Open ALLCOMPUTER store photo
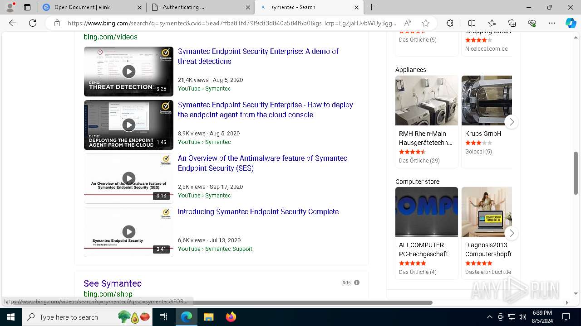The height and width of the screenshot is (326, 581). coord(427,212)
